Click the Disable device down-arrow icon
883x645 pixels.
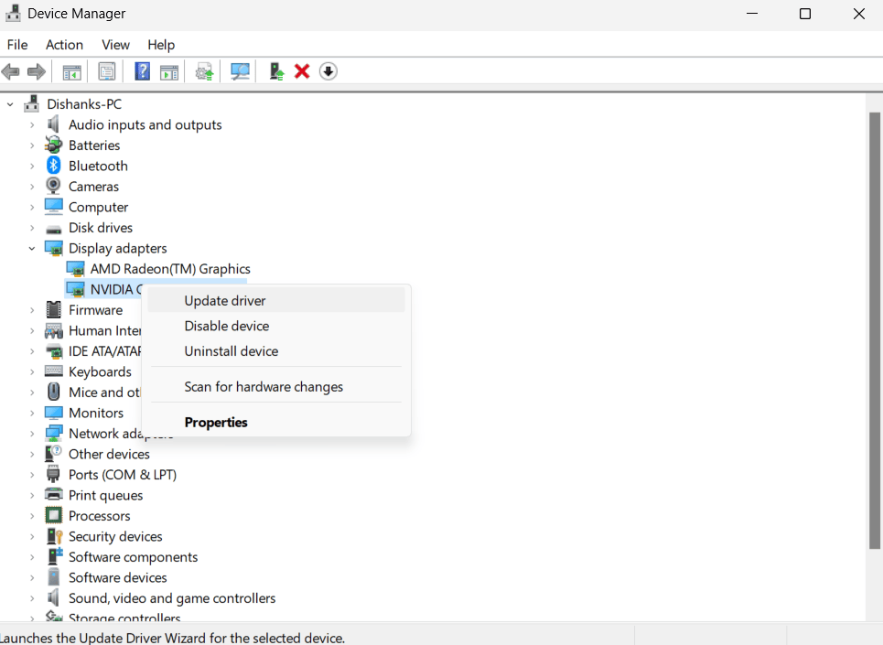point(328,70)
